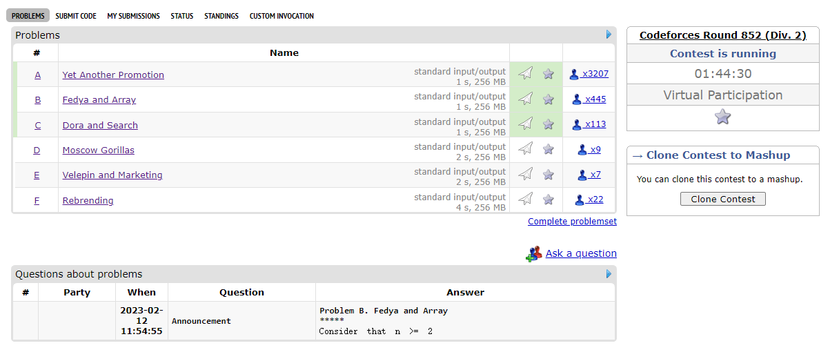Click submit icon for Velepin and Marketing
This screenshot has height=350, width=839.
pos(526,175)
